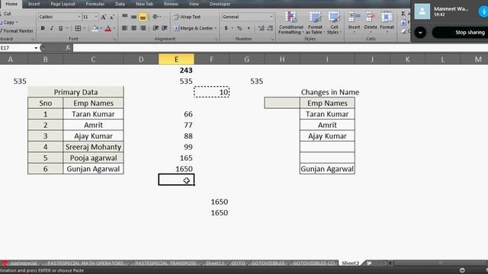Click the Delete cells button
Screen dimensions: 488x274
pyautogui.click(x=371, y=22)
